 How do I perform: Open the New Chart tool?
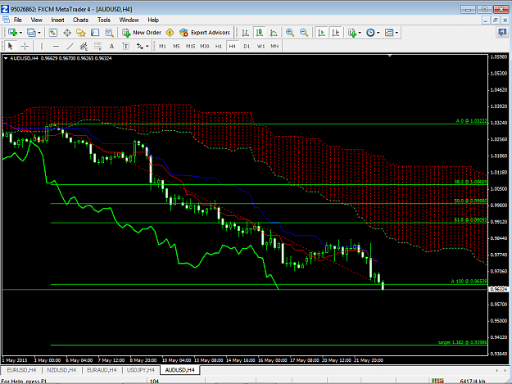coord(12,32)
